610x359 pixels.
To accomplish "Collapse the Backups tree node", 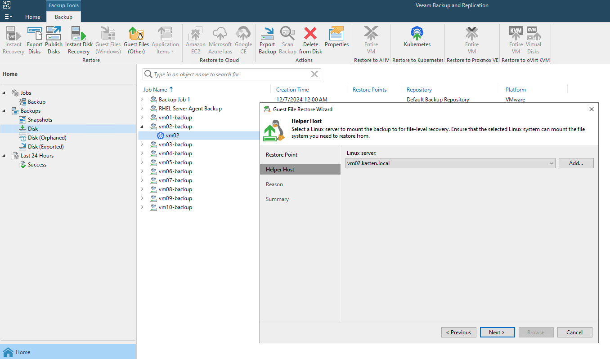I will point(4,111).
